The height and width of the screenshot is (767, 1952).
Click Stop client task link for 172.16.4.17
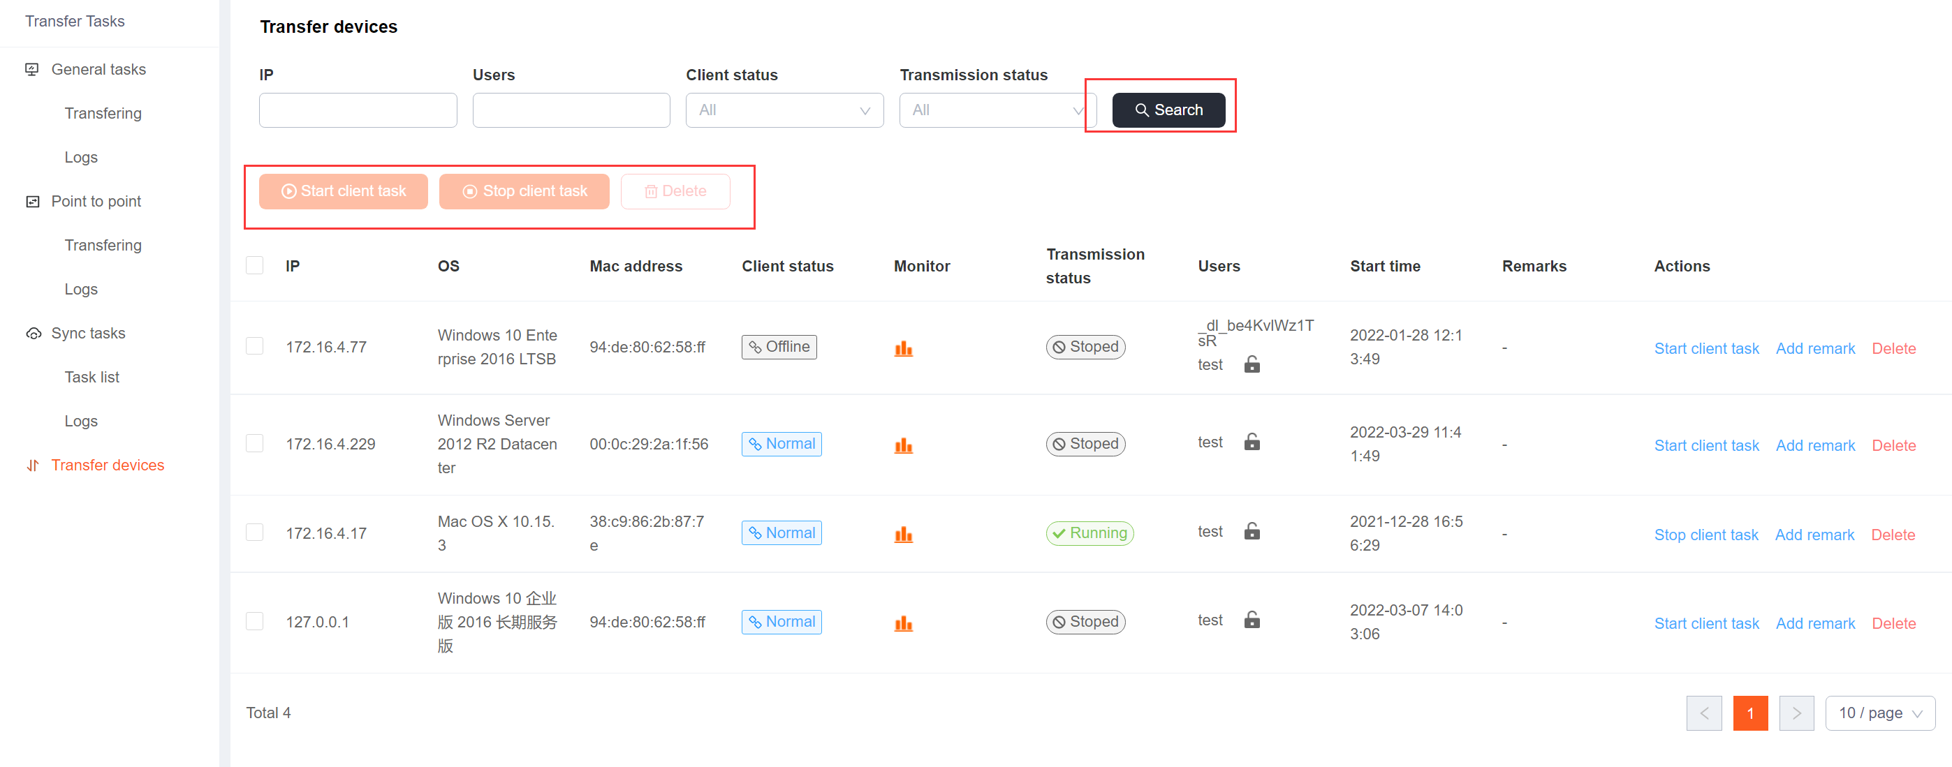(1705, 535)
